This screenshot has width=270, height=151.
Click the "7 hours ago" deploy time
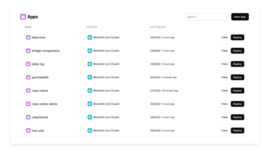click(168, 51)
